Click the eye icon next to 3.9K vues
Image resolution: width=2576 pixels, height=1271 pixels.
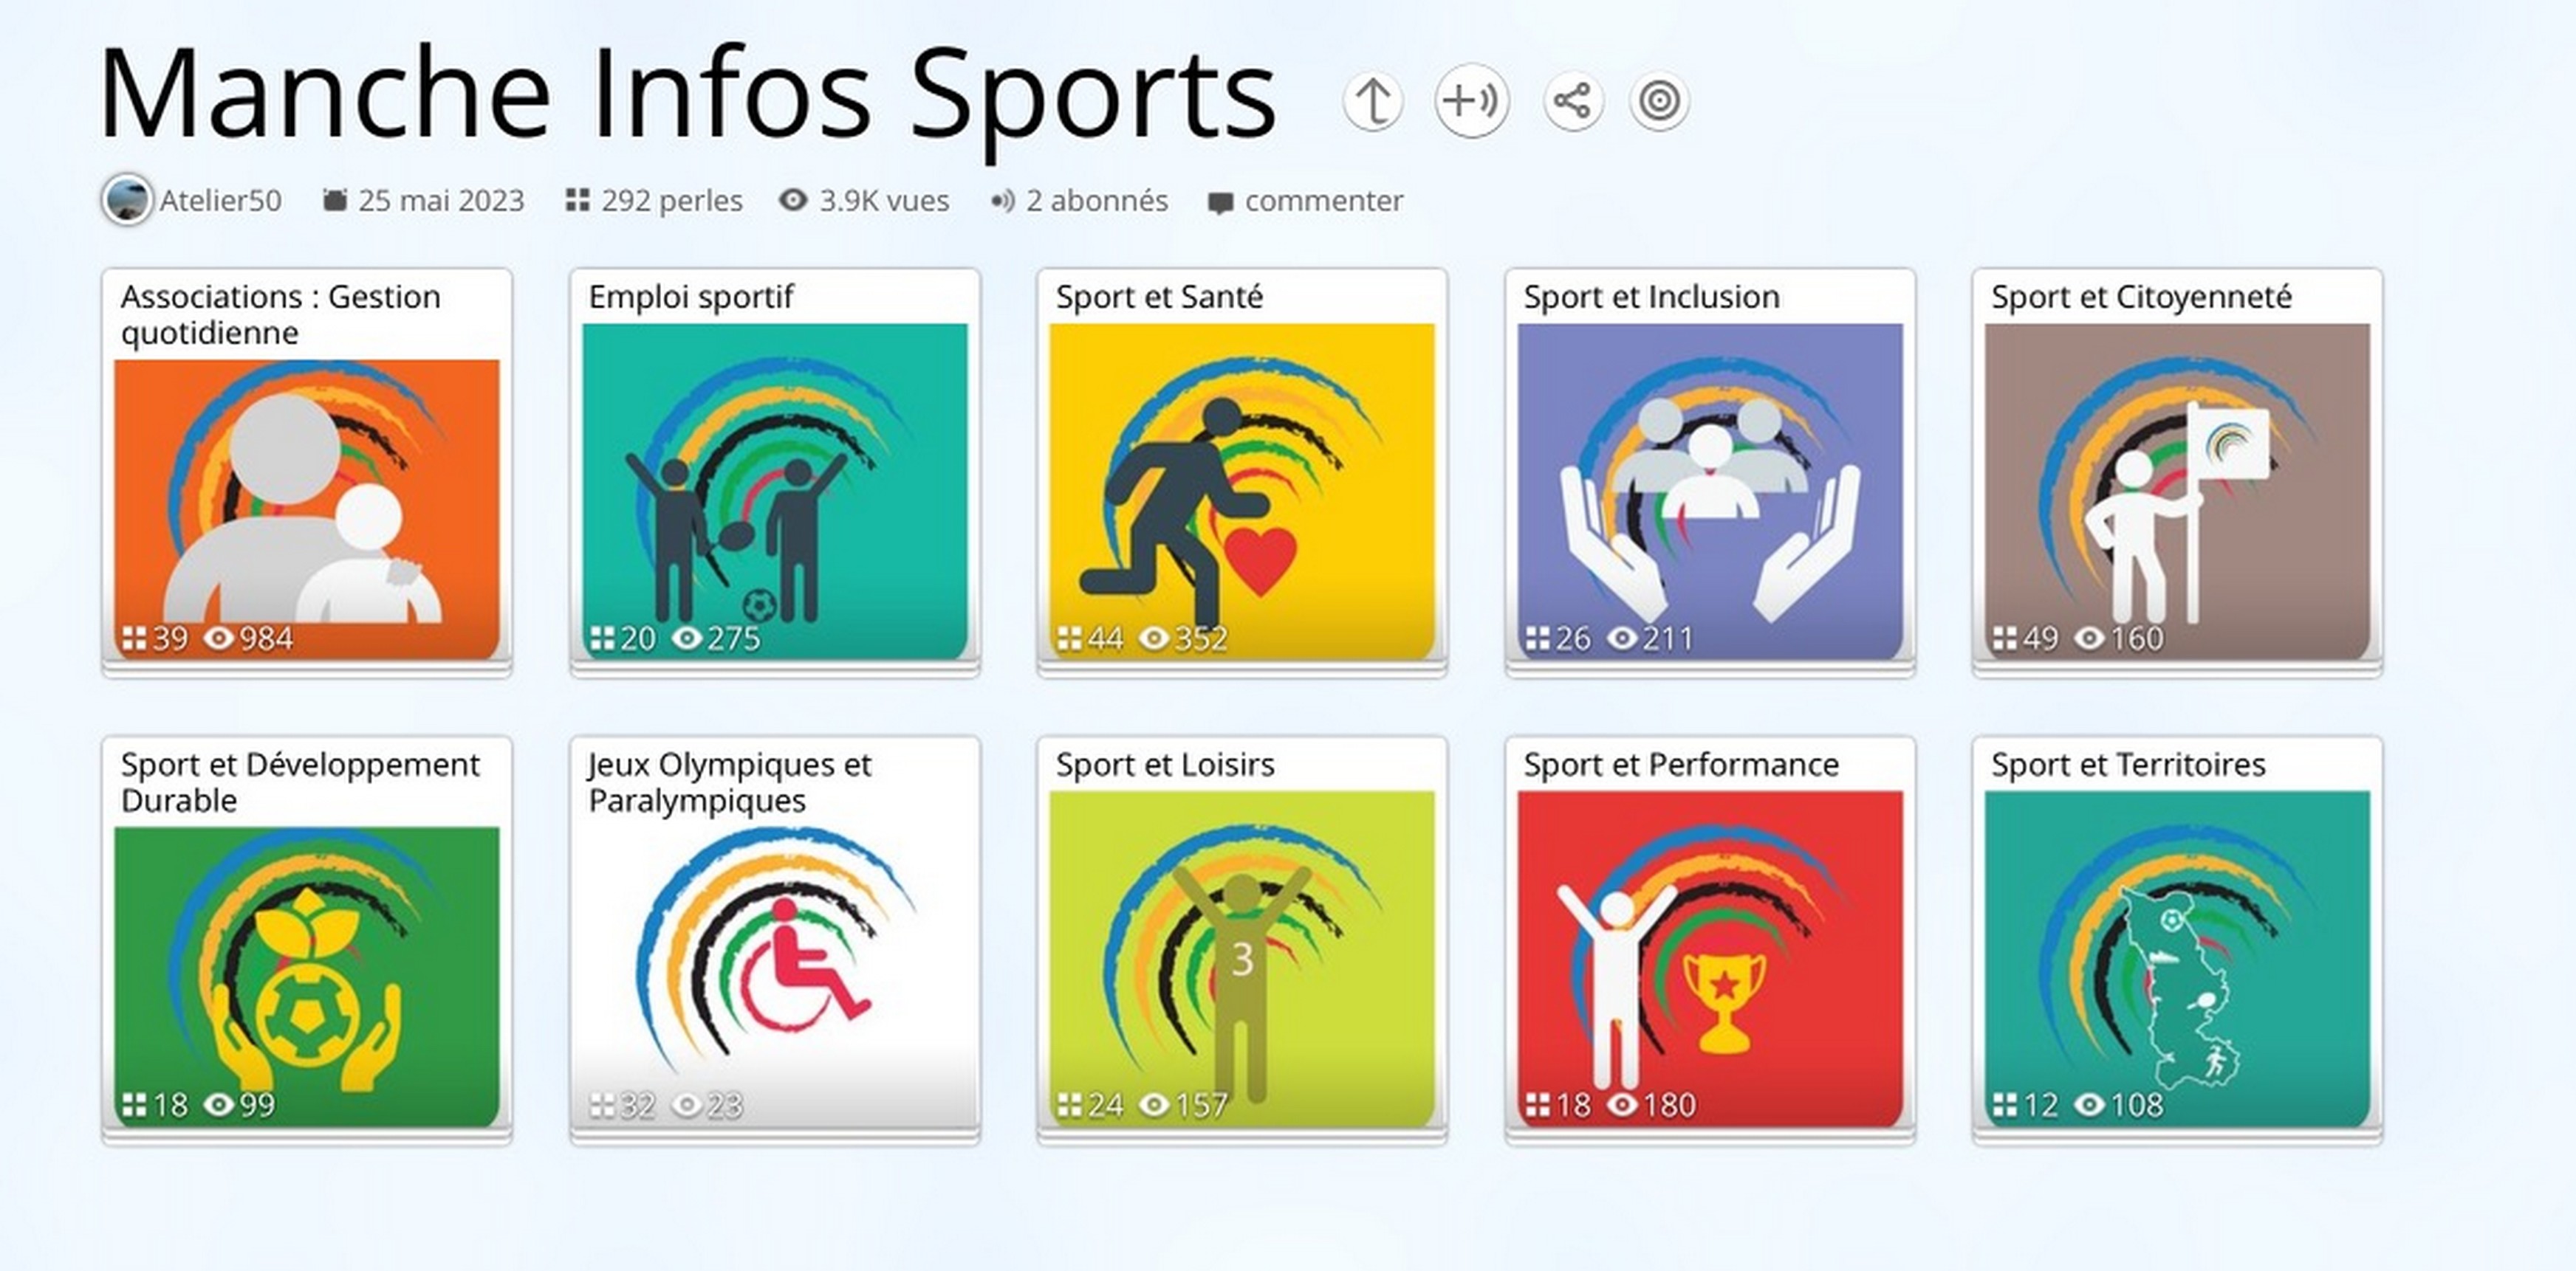pyautogui.click(x=793, y=200)
